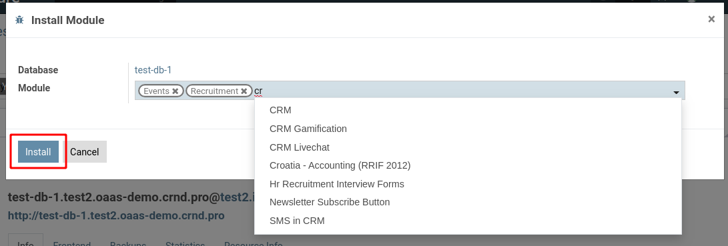This screenshot has height=246, width=728.
Task: Click the Events module tag
Action: (x=156, y=91)
